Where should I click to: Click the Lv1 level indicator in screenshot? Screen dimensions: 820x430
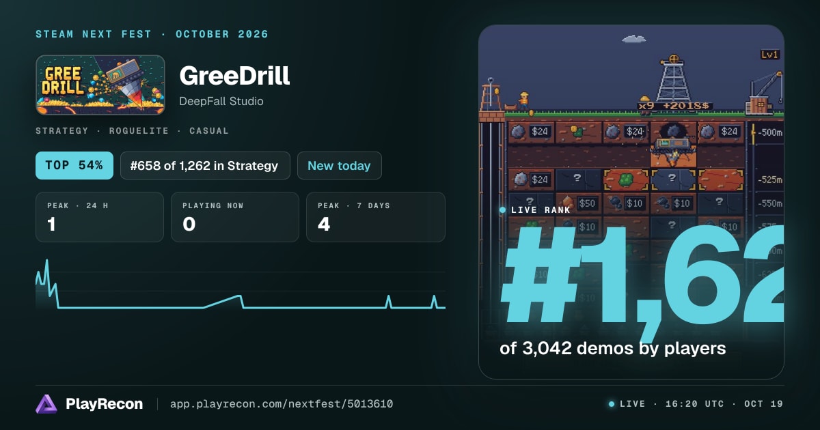(x=770, y=55)
